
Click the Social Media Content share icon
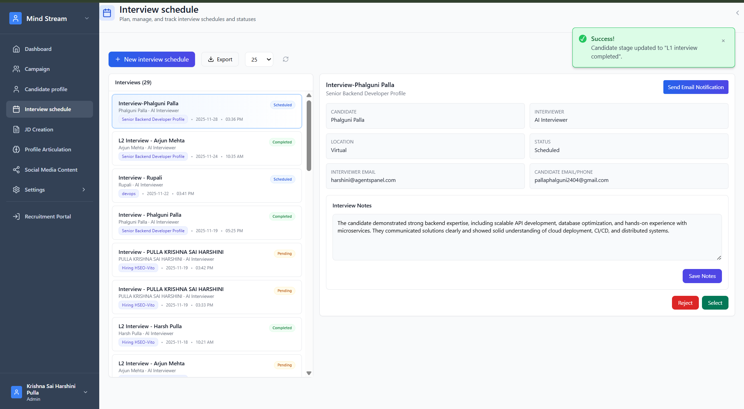pos(16,170)
